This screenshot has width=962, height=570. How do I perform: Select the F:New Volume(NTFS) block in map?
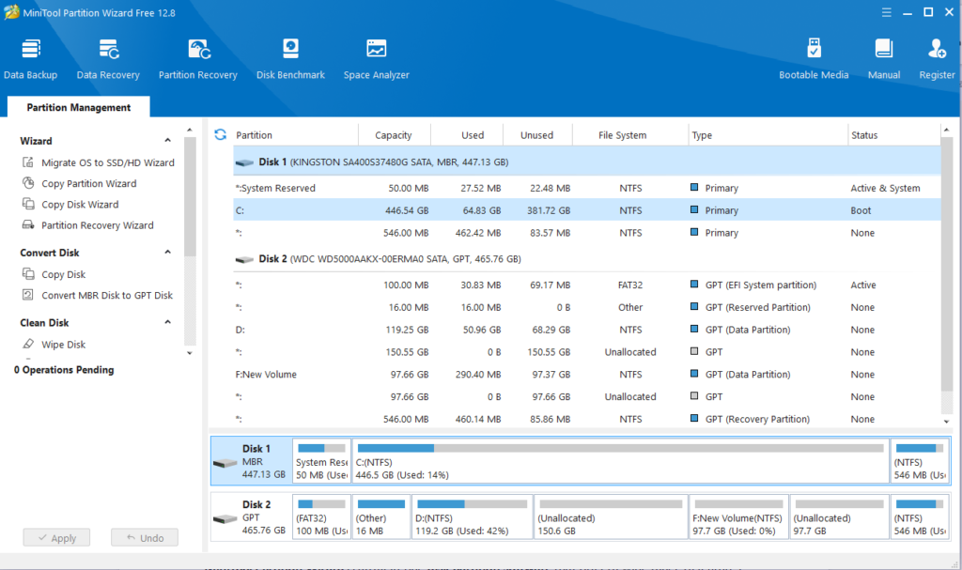tap(738, 516)
